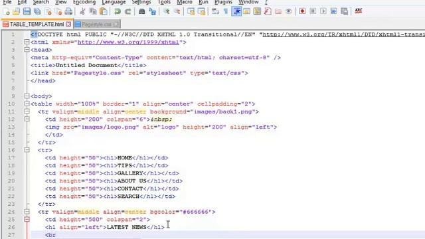Toggle file monitoring eye icon

[289, 11]
